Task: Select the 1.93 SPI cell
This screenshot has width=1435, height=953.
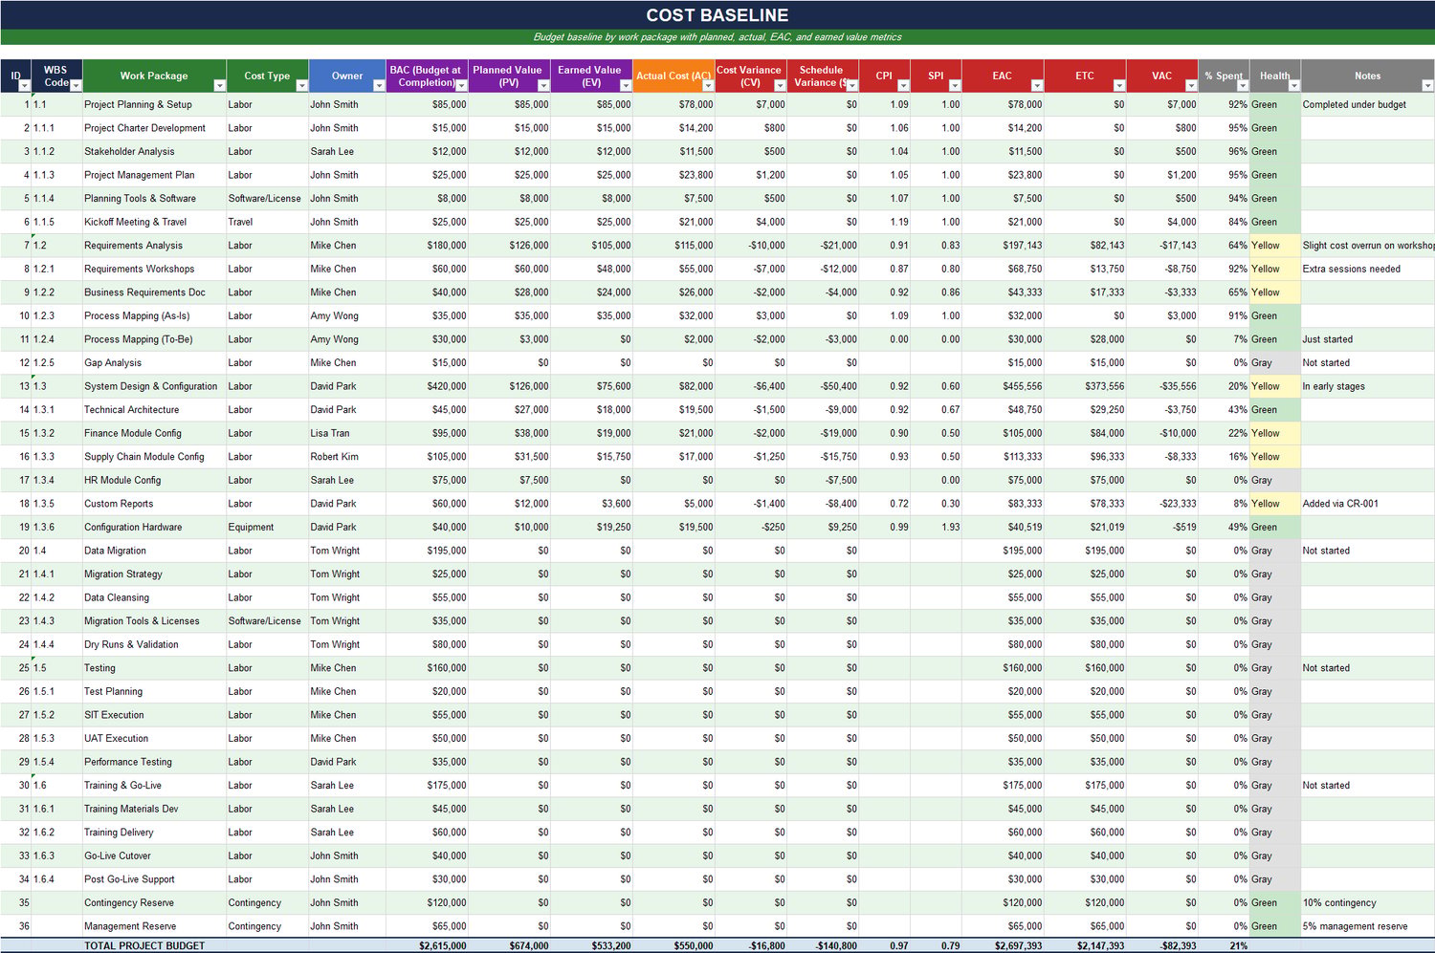Action: point(936,528)
